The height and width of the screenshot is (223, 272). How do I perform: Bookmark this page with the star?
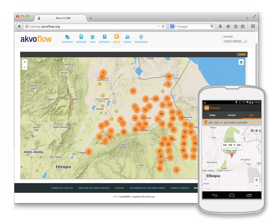tap(236, 26)
